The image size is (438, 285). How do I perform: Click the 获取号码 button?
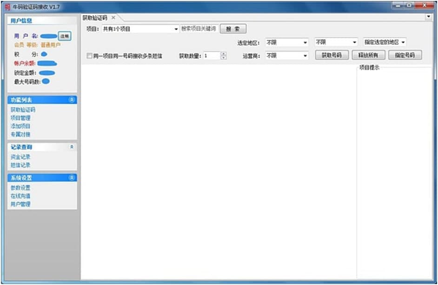click(332, 55)
